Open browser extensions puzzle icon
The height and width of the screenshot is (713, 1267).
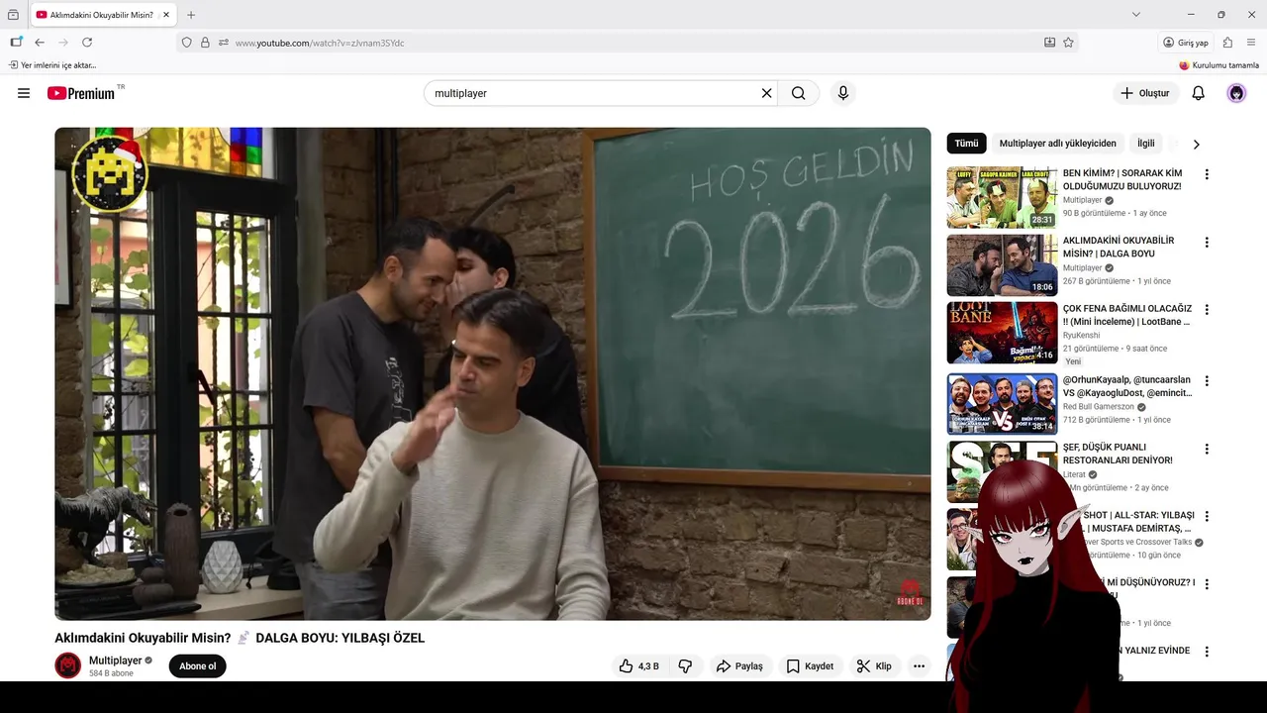pos(1227,43)
